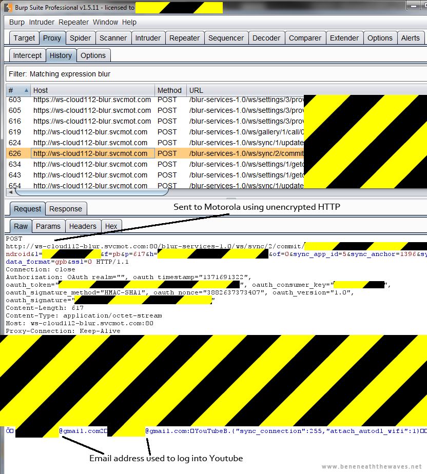This screenshot has height=474, width=427.
Task: Switch to the Repeater tool tab
Action: (184, 38)
